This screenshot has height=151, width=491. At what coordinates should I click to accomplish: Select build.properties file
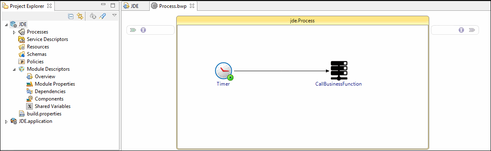pyautogui.click(x=44, y=114)
